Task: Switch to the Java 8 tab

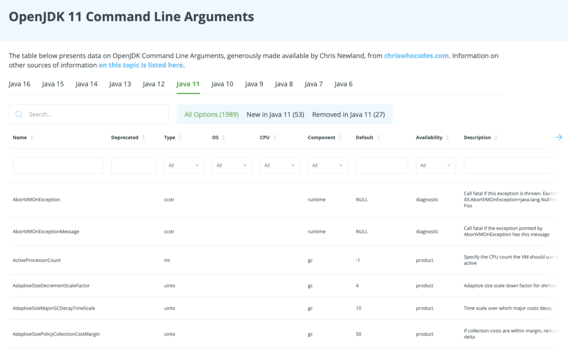Action: tap(283, 84)
